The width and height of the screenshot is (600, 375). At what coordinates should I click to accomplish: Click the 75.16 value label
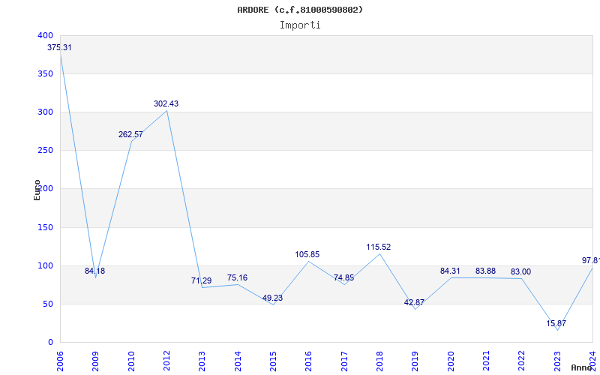(237, 277)
